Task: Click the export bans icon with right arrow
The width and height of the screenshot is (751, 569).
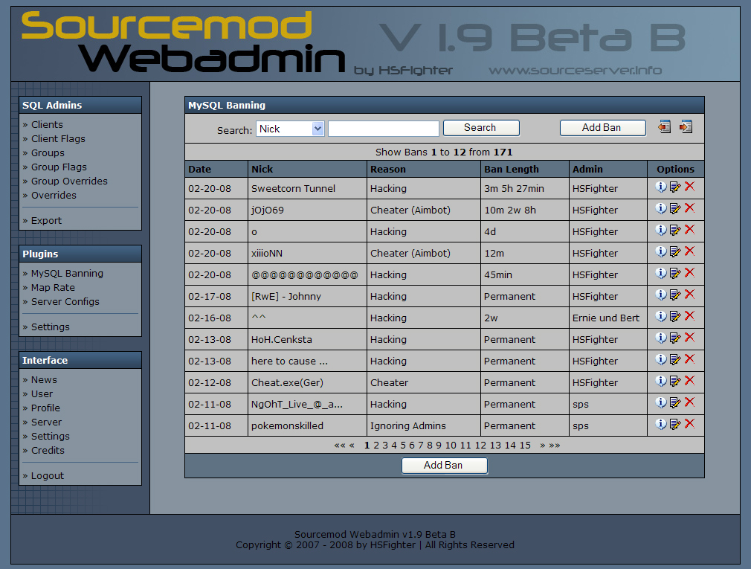Action: click(x=686, y=127)
